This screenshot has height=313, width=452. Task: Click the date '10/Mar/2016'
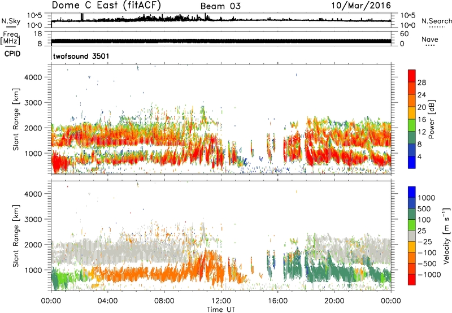[361, 5]
